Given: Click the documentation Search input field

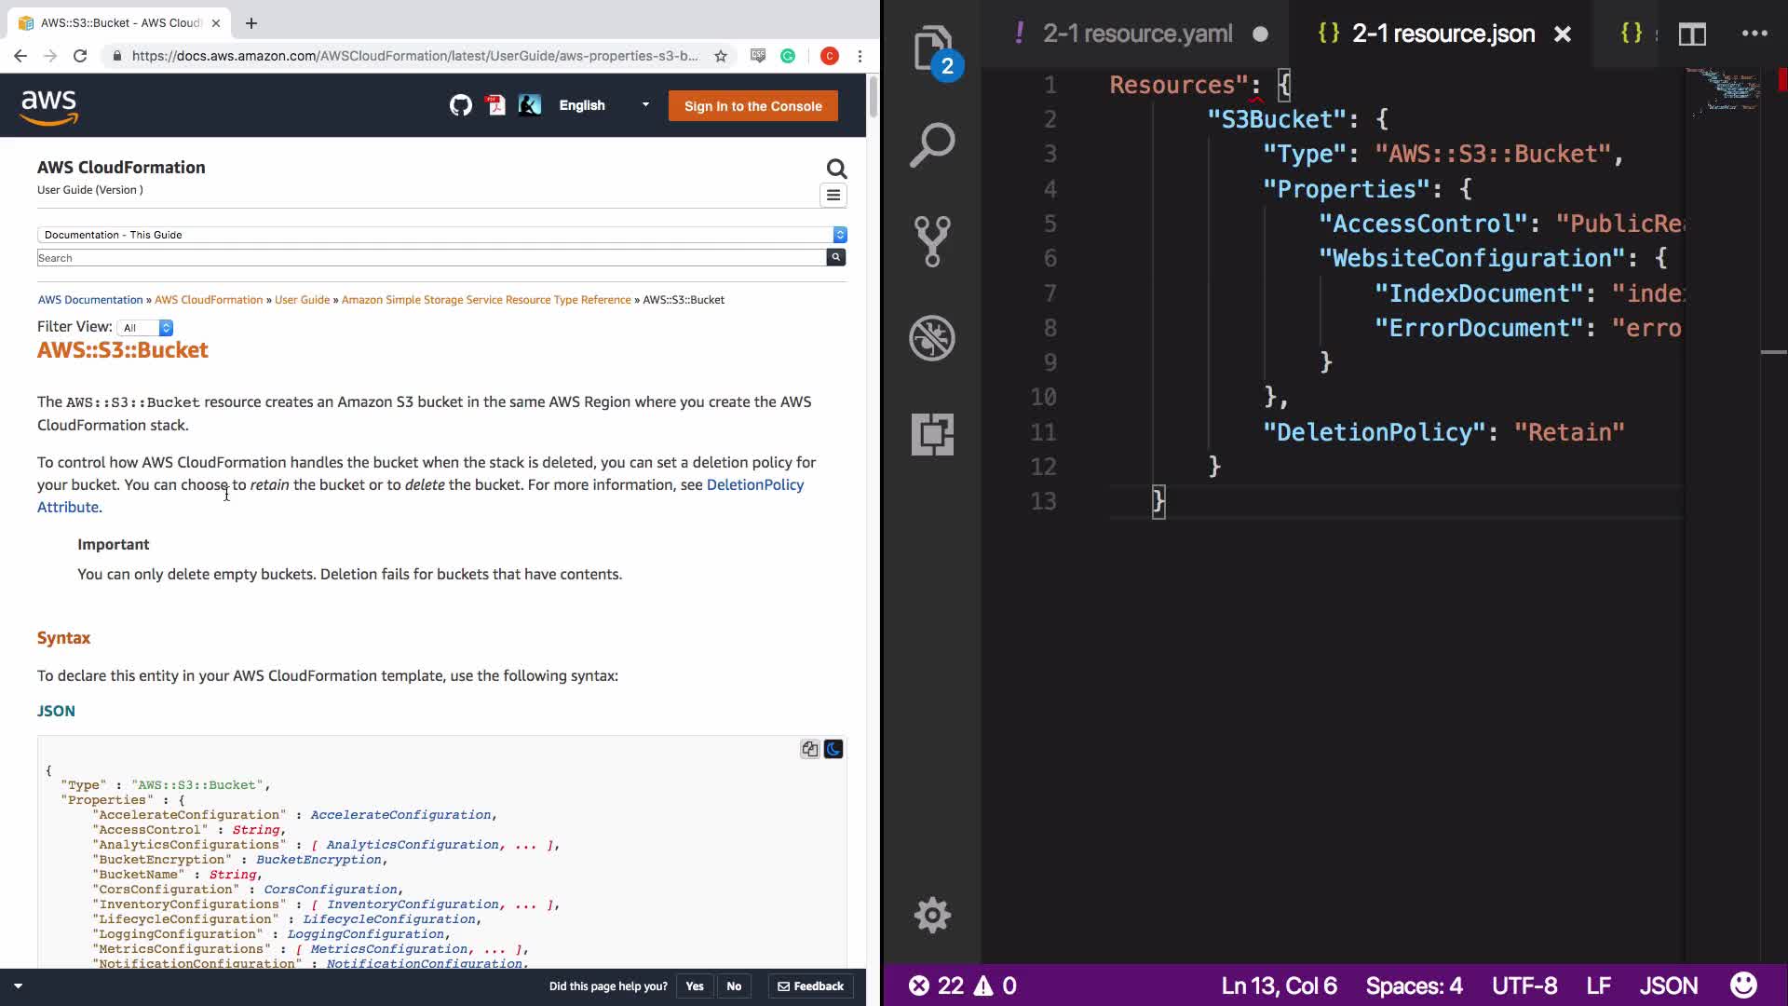Looking at the screenshot, I should [431, 258].
